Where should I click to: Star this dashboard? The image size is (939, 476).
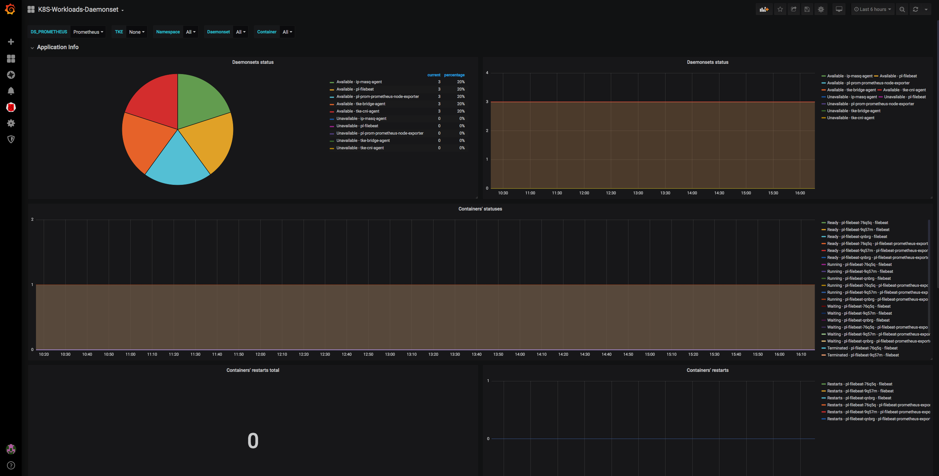coord(780,9)
